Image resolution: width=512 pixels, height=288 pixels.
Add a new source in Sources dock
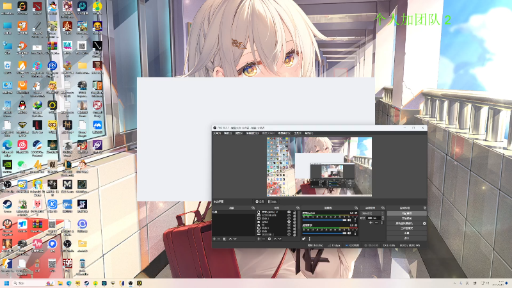pyautogui.click(x=259, y=239)
